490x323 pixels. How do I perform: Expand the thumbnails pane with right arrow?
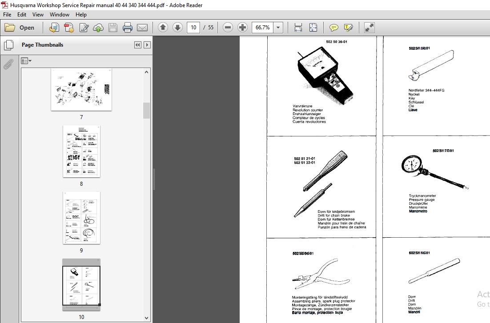(147, 45)
